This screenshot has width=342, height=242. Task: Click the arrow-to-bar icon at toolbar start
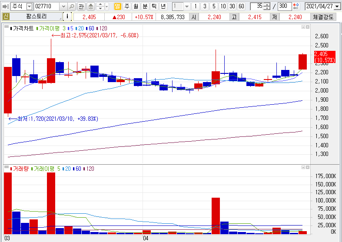pos(5,7)
